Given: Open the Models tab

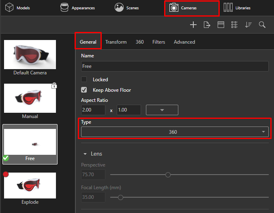Looking at the screenshot, I should coord(18,8).
